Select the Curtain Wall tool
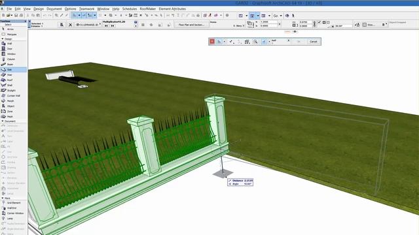 coord(13,95)
